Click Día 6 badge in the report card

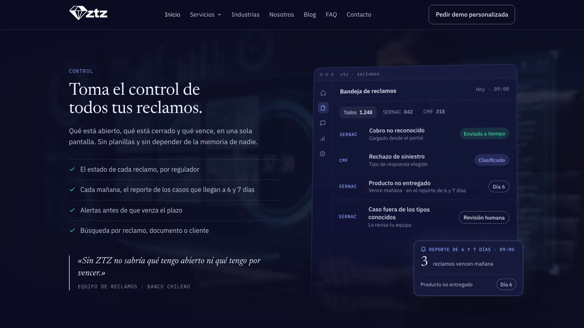point(506,285)
